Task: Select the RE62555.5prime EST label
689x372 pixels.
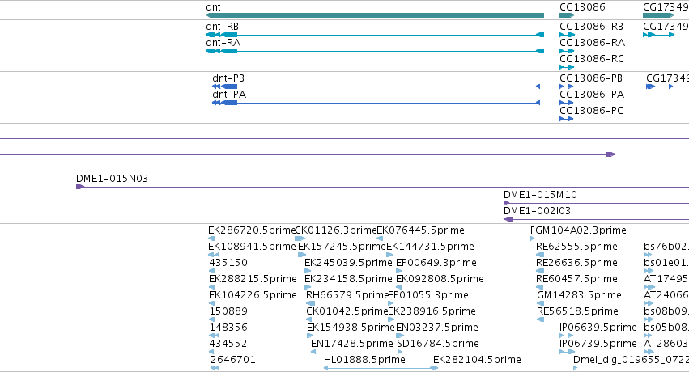Action: click(576, 247)
